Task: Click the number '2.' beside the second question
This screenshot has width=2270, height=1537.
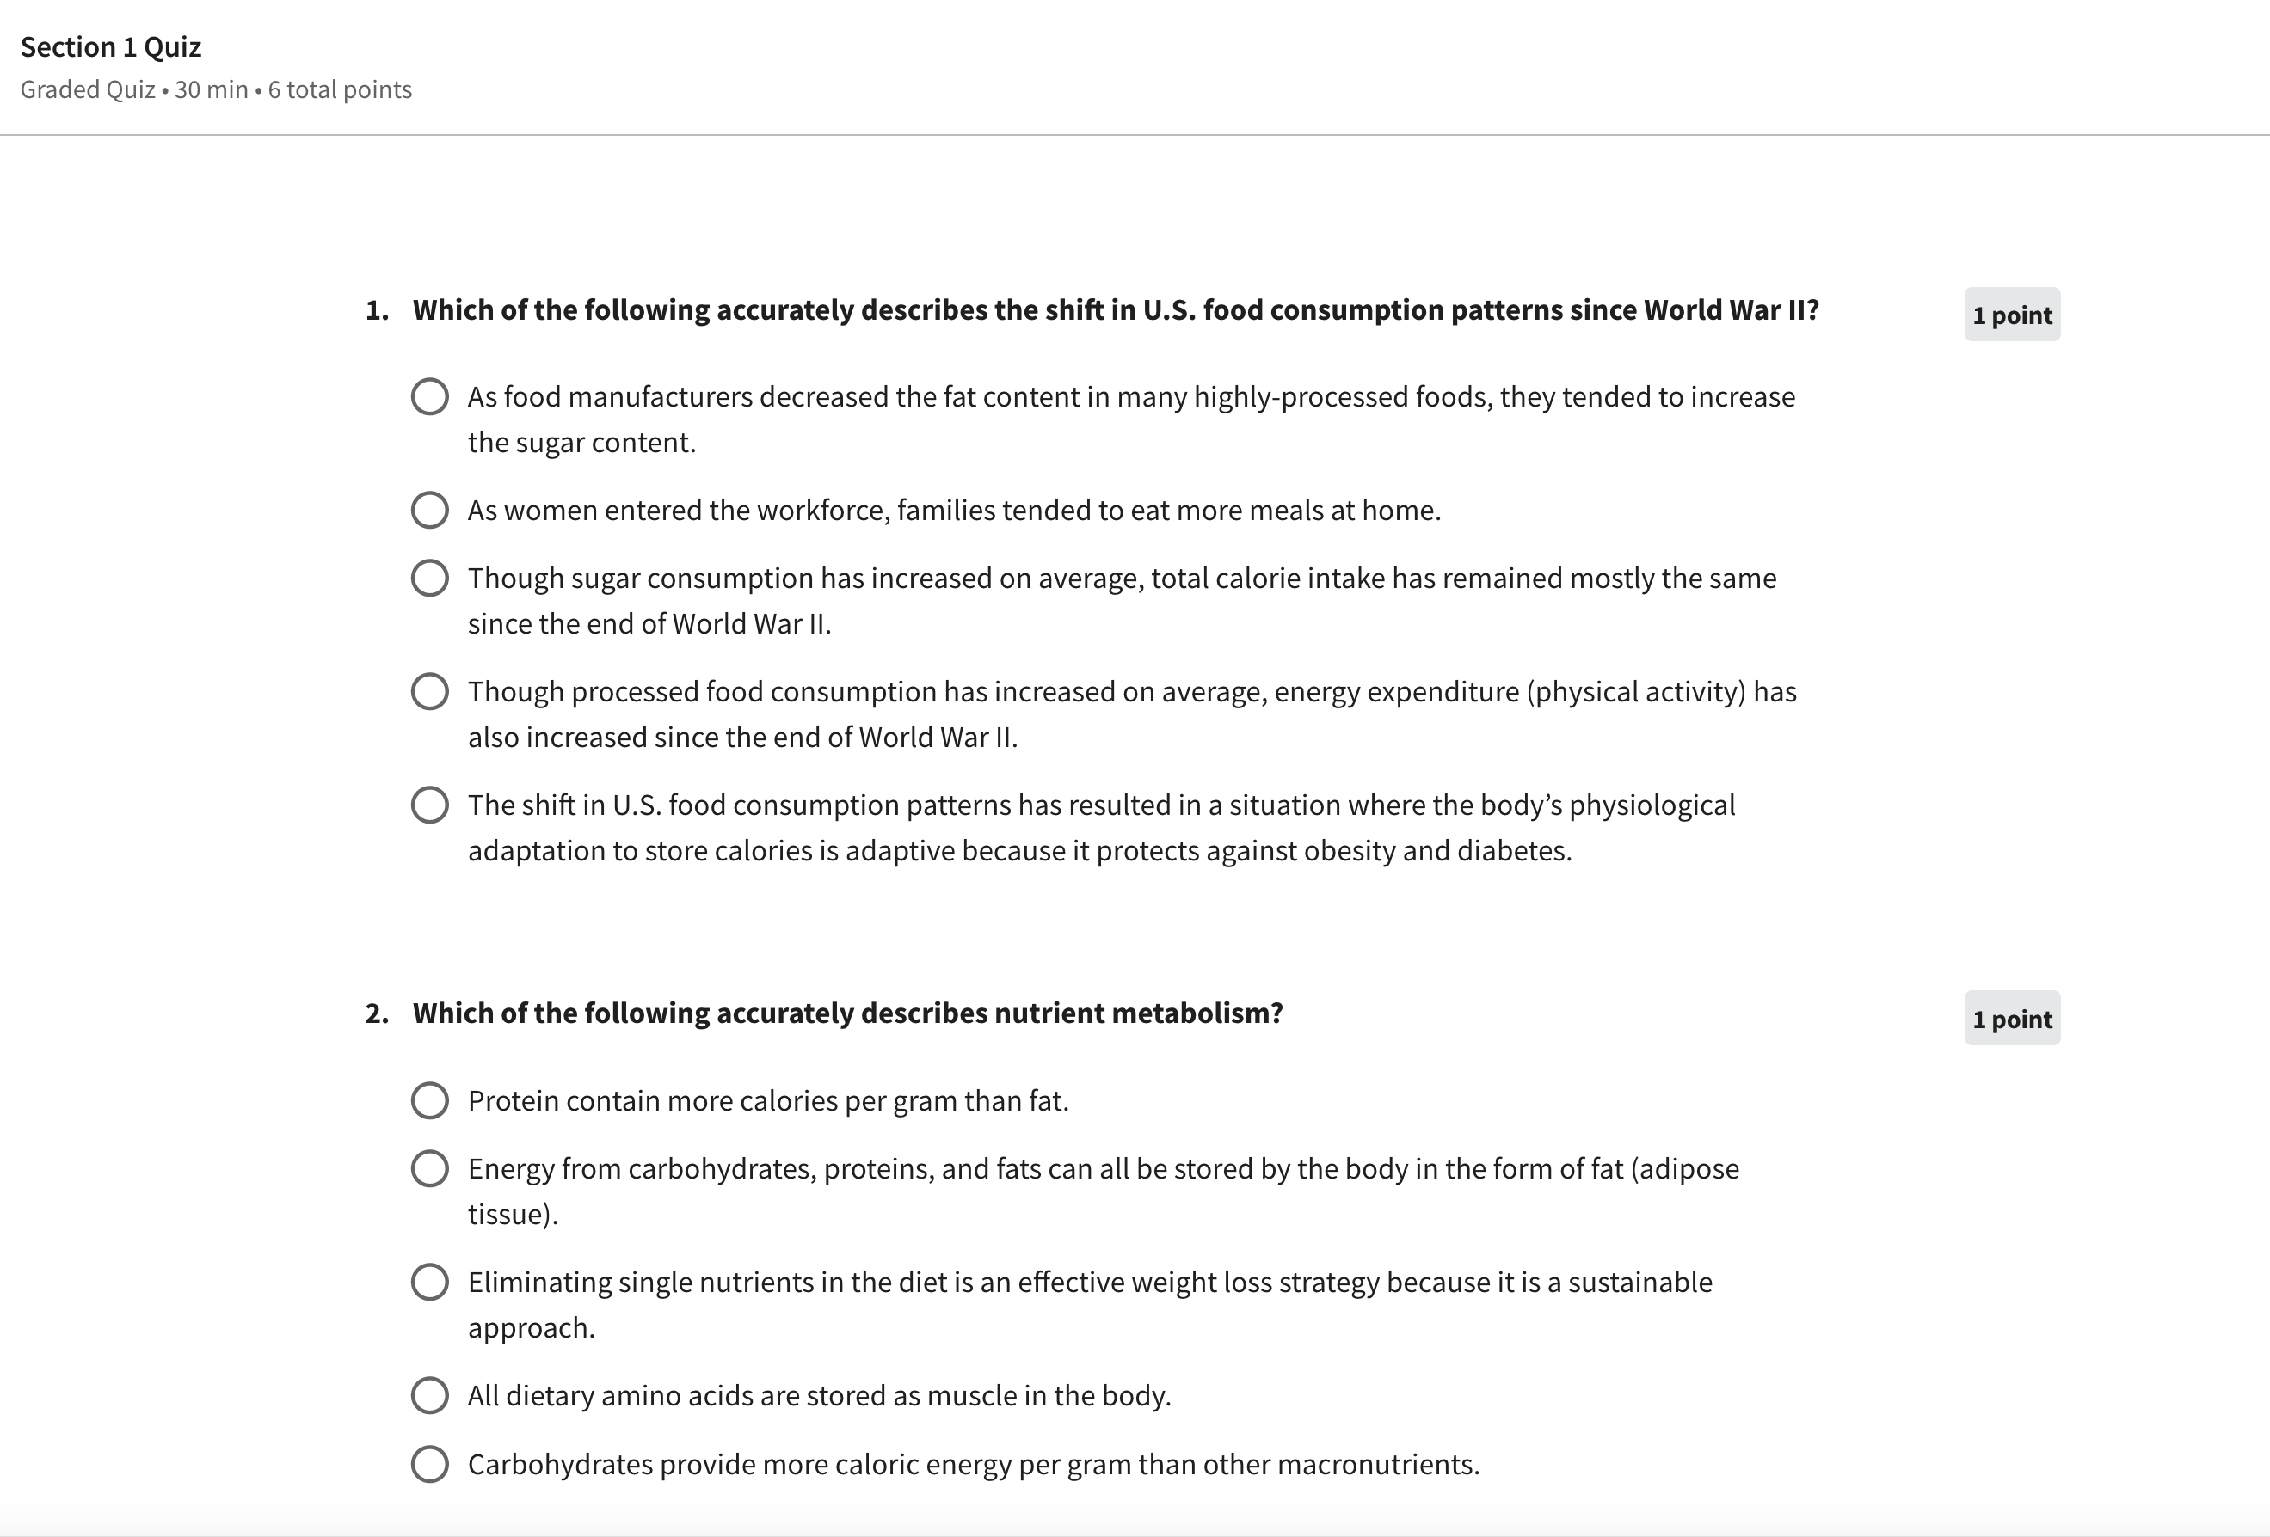Action: [377, 1014]
